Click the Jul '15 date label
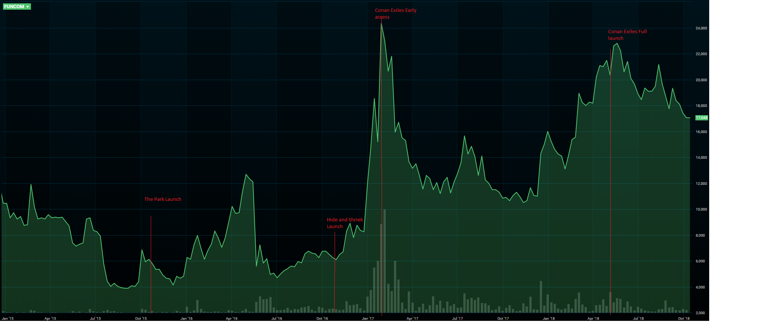 [x=96, y=319]
